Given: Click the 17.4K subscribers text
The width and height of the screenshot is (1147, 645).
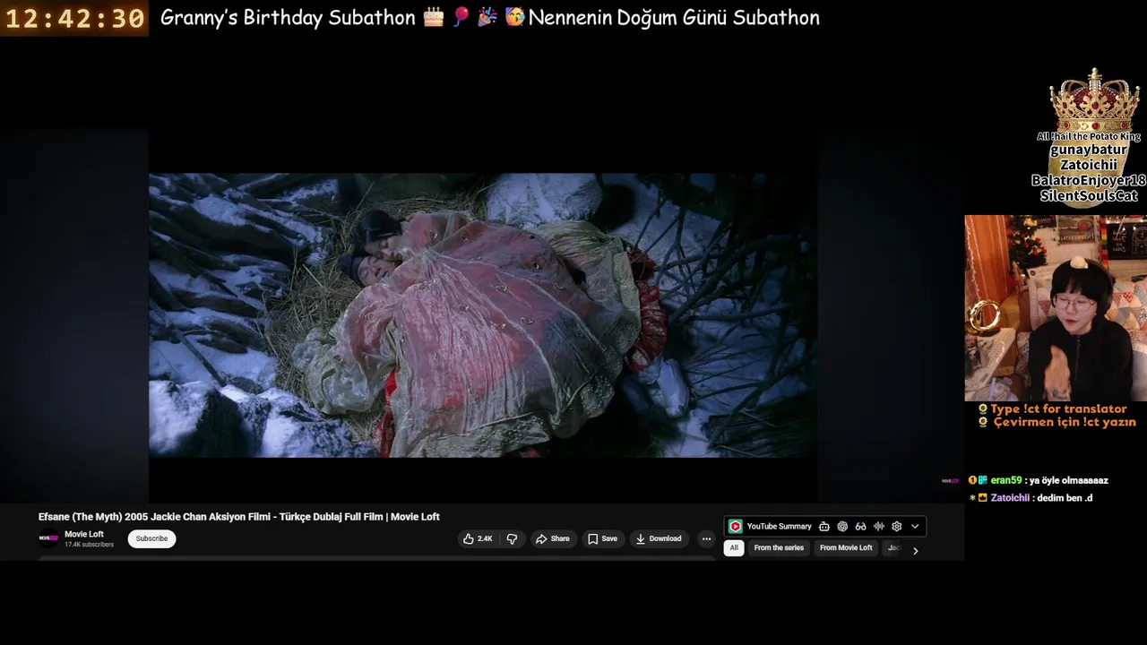Looking at the screenshot, I should 89,545.
